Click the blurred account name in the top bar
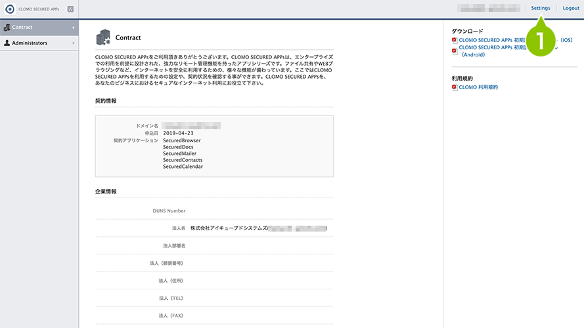Viewport: 584px width, 328px height. pos(489,8)
